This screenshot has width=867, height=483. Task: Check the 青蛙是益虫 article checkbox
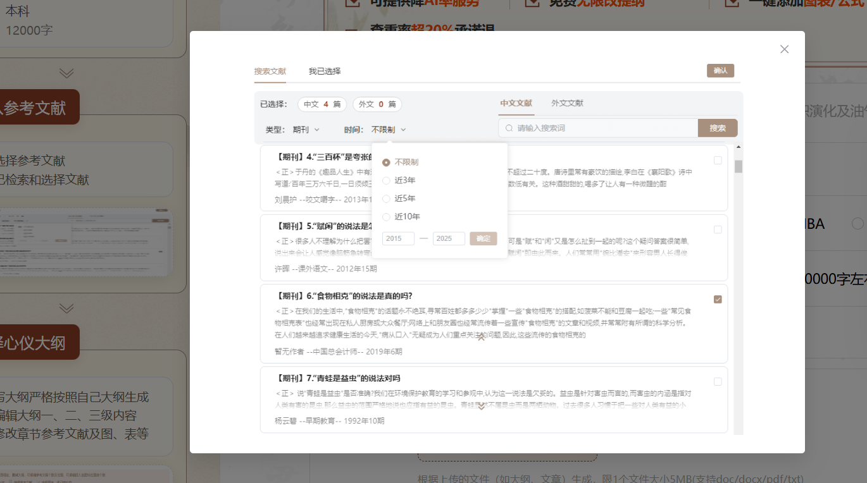718,382
